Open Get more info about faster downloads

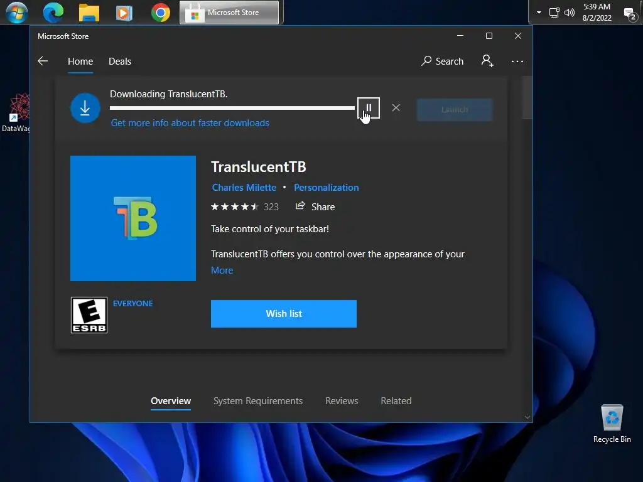coord(190,123)
